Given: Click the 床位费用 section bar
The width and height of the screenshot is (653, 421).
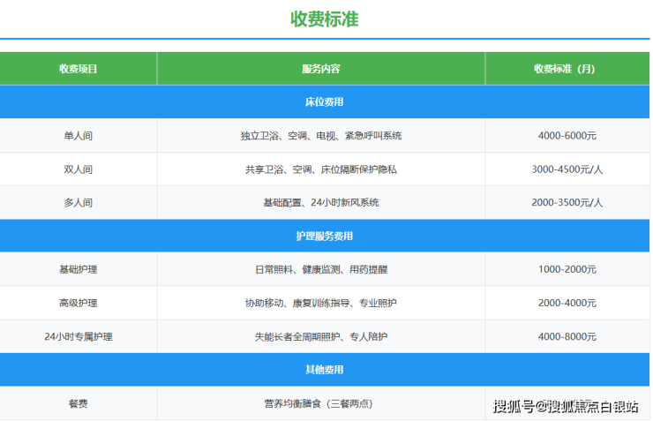Looking at the screenshot, I should coord(325,102).
